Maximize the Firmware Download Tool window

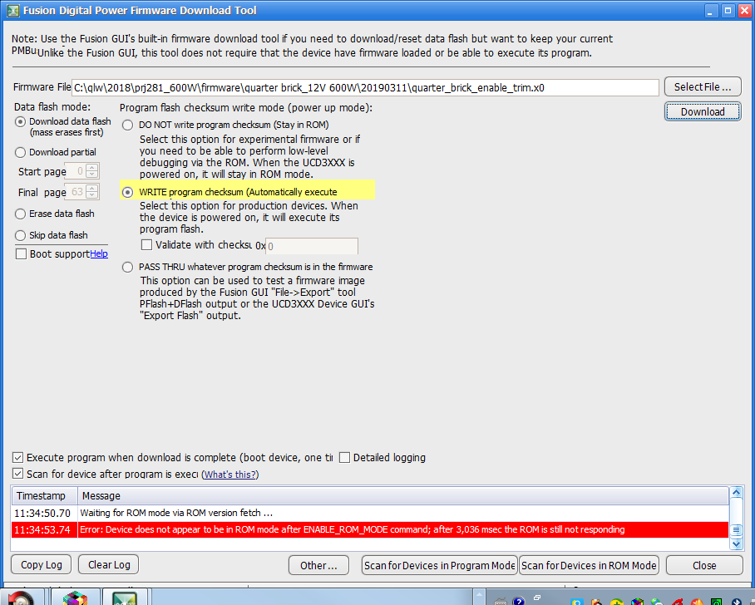(728, 11)
